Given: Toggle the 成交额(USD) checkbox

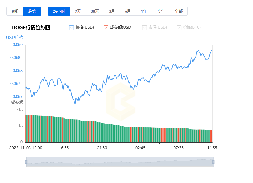Looking at the screenshot, I should click(x=106, y=28).
